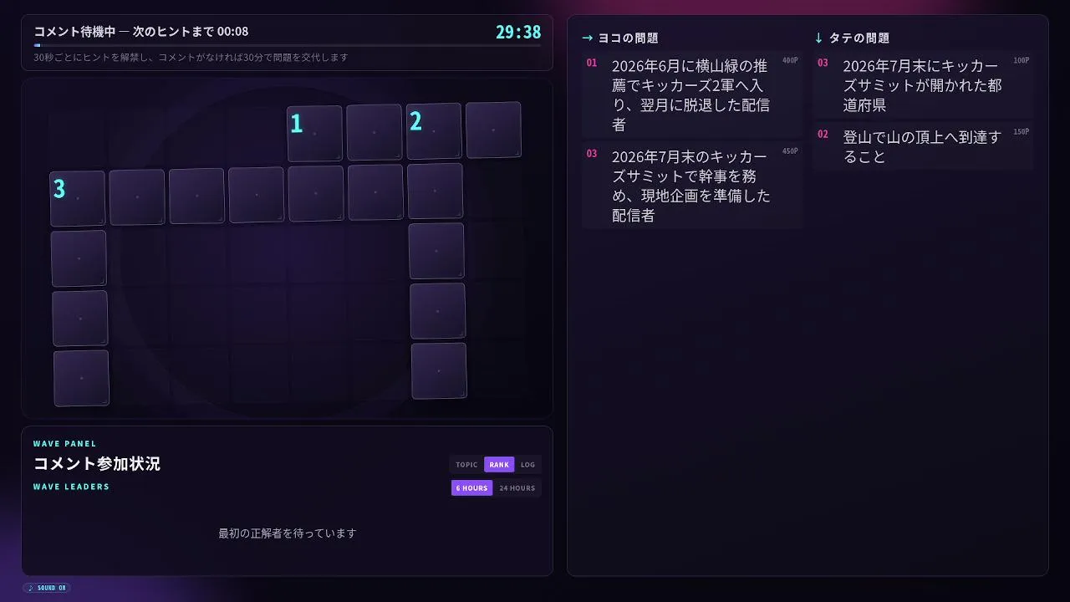Click the 最初の正解者を待っています message
The height and width of the screenshot is (602, 1070).
pyautogui.click(x=288, y=533)
